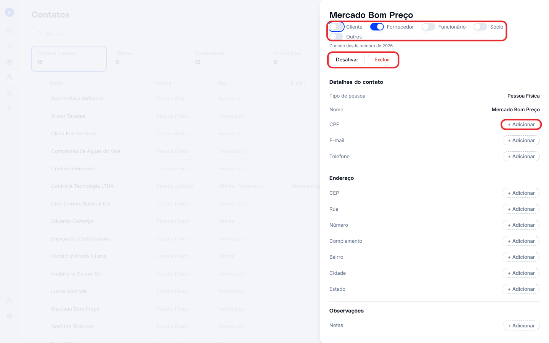549x343 pixels.
Task: Add the Rua field value
Action: point(521,209)
